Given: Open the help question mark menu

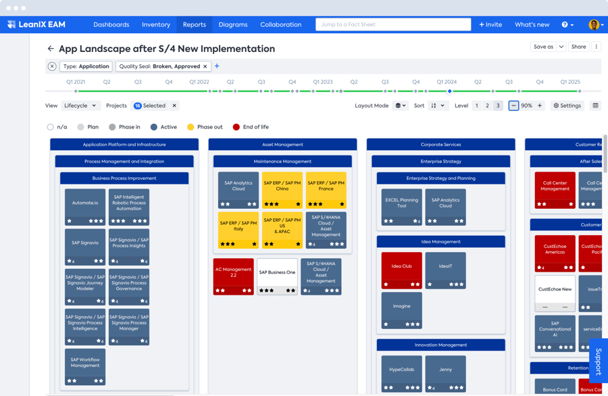Looking at the screenshot, I should 567,25.
